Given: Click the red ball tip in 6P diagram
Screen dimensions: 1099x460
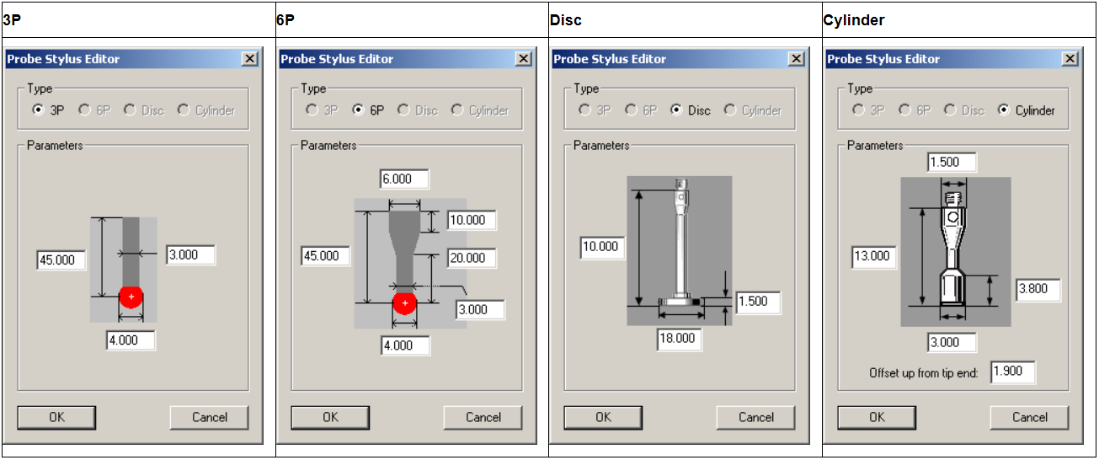Looking at the screenshot, I should tap(405, 302).
